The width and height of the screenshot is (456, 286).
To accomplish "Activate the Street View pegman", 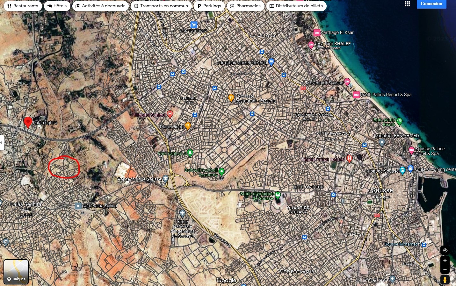I will tap(445, 280).
